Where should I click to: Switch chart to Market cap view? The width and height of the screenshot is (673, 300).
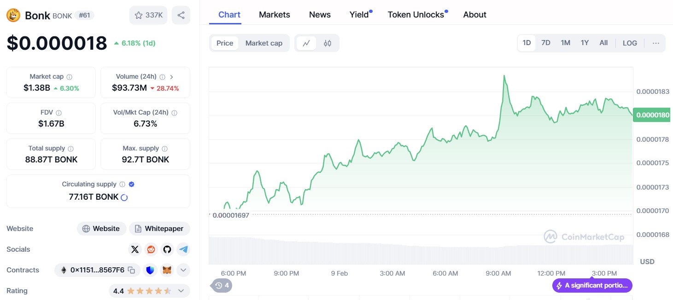pos(263,43)
